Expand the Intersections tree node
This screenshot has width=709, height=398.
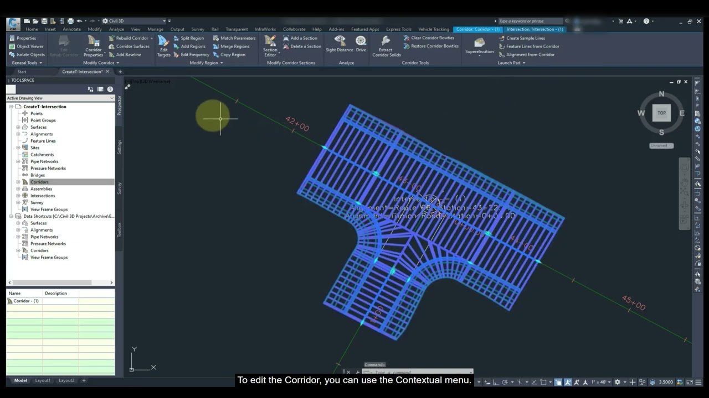pyautogui.click(x=18, y=196)
